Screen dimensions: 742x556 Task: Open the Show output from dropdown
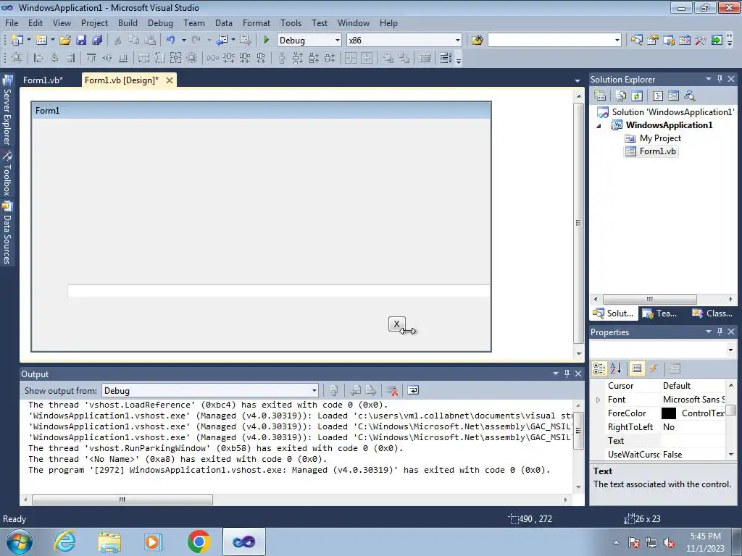[314, 390]
